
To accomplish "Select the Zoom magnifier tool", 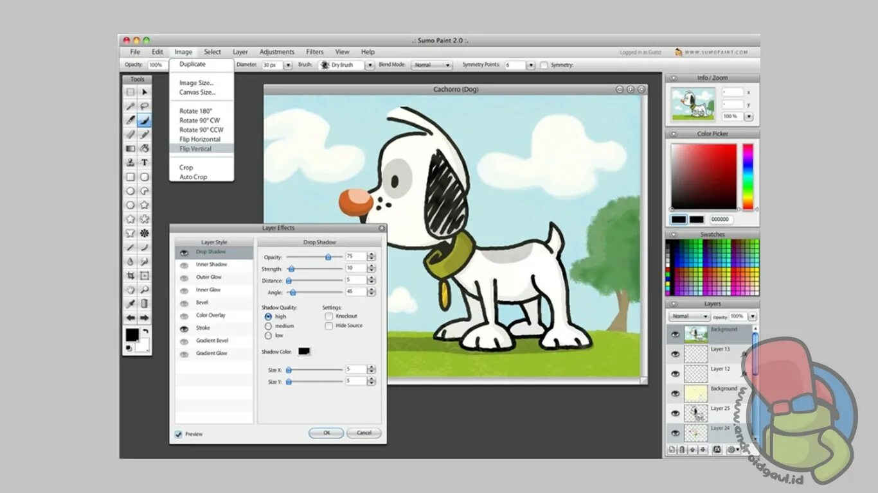I will pos(145,290).
